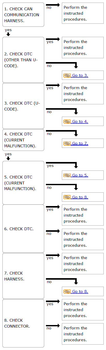Follow the Go to 4 link

(80, 122)
